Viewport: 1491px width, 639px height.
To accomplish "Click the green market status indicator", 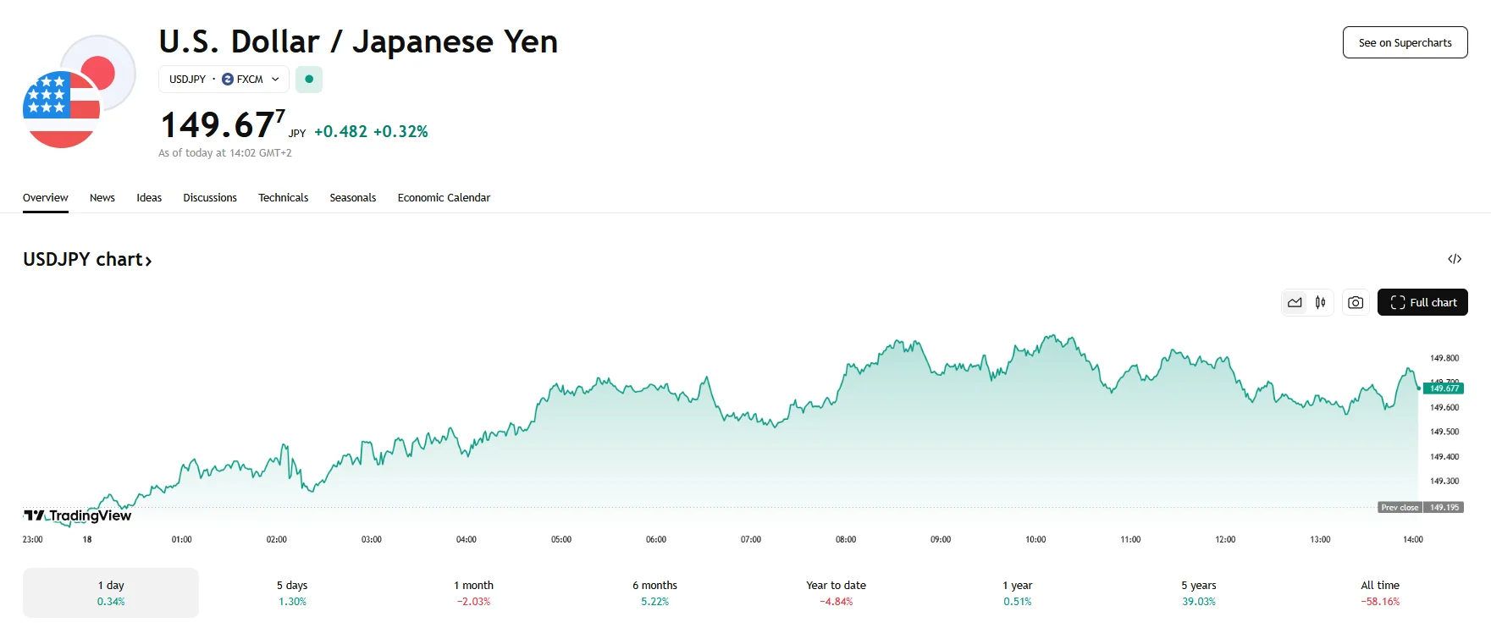I will [309, 80].
